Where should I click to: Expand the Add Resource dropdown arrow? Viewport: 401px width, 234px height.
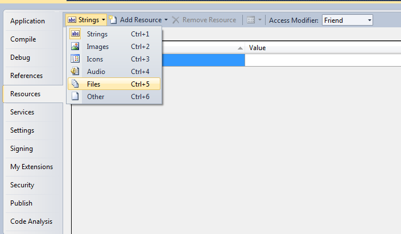[x=166, y=20]
